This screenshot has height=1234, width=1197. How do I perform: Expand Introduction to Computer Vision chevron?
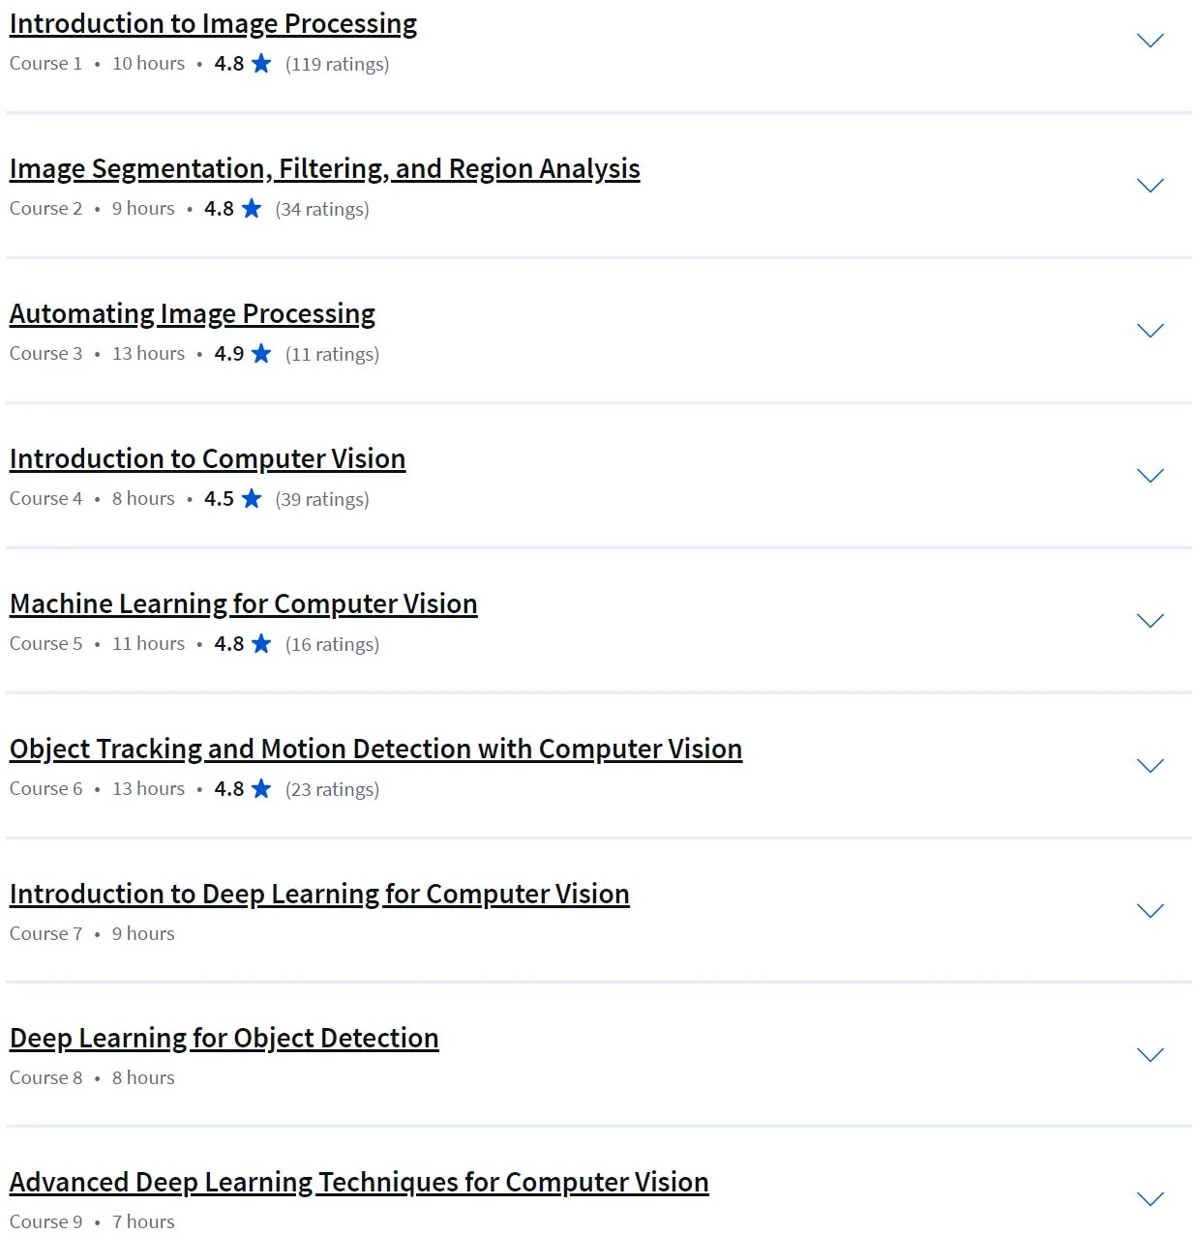point(1150,476)
